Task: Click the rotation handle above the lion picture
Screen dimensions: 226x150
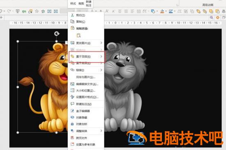Action: (x=57, y=34)
